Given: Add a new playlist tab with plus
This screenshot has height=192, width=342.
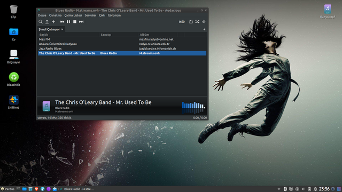Looking at the screenshot, I should click(x=204, y=29).
